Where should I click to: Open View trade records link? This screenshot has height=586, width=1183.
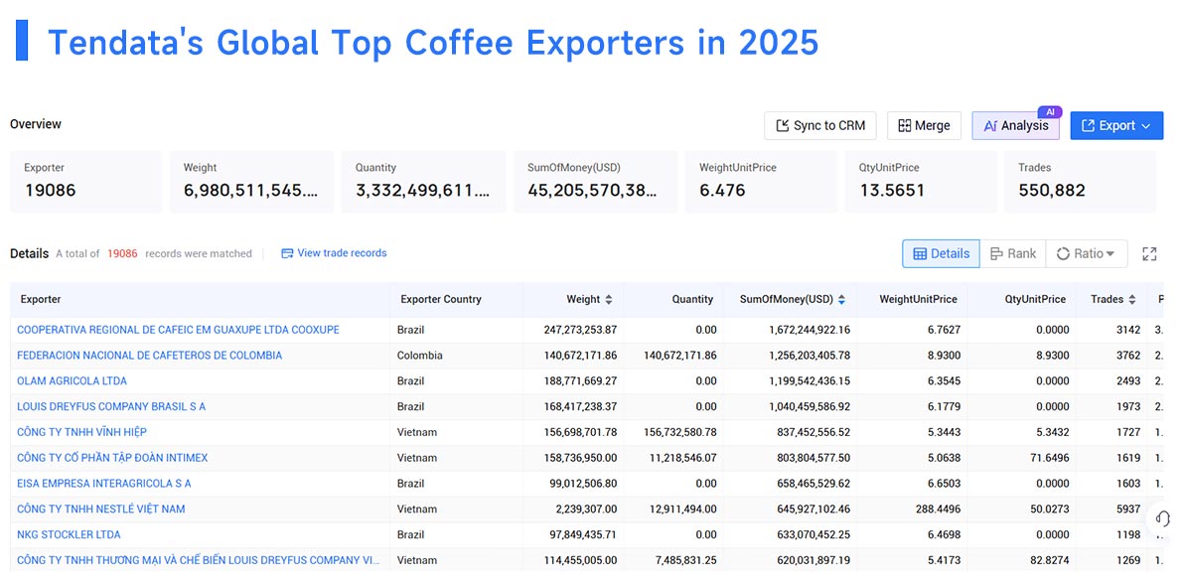tap(334, 253)
